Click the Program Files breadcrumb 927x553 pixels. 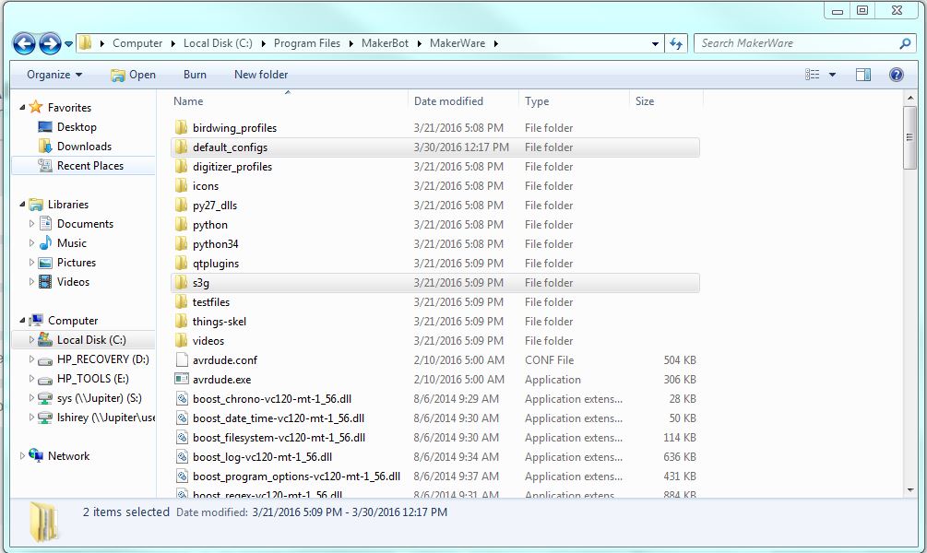click(x=307, y=43)
